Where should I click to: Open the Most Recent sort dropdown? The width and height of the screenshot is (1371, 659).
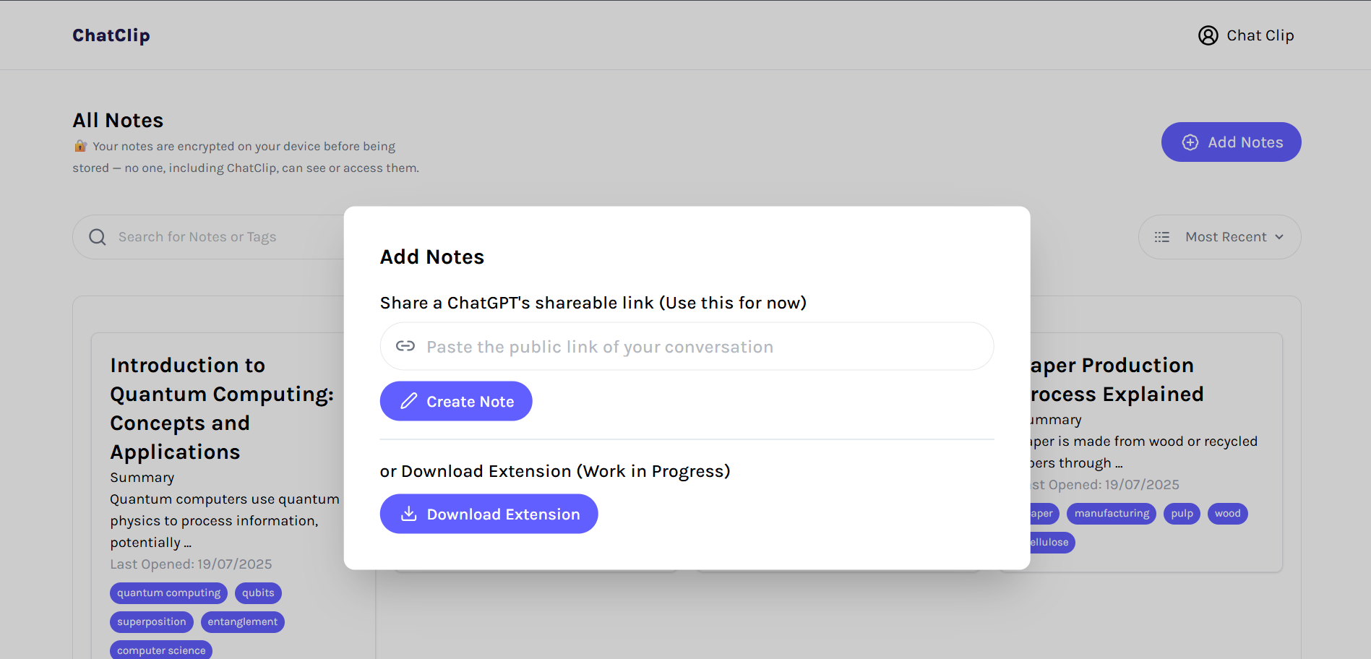(x=1219, y=237)
